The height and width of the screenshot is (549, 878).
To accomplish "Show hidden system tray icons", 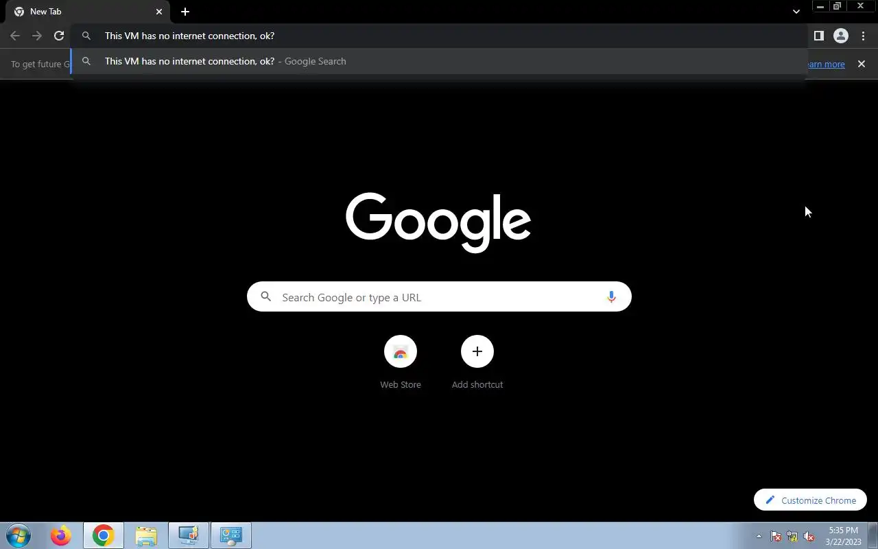I will coord(759,536).
